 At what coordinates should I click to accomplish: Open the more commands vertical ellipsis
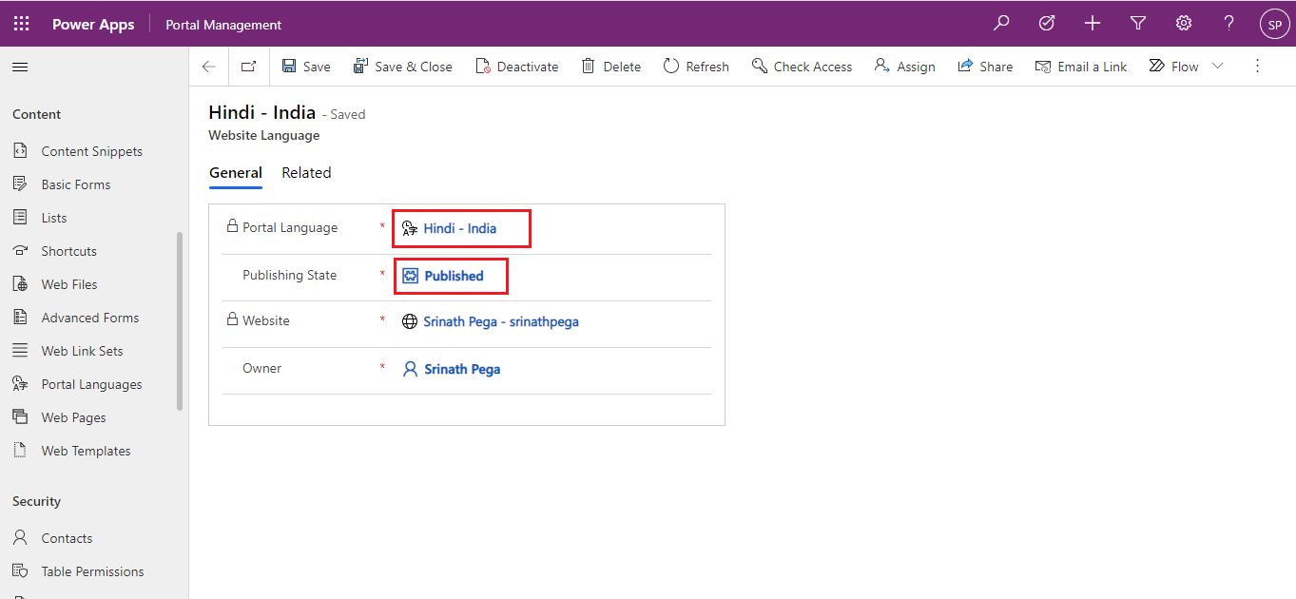tap(1257, 67)
